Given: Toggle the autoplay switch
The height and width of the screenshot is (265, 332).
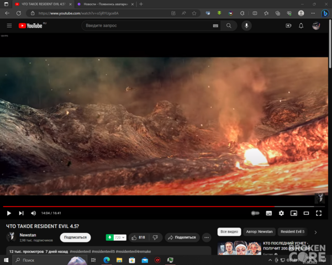Looking at the screenshot, I should (x=255, y=213).
